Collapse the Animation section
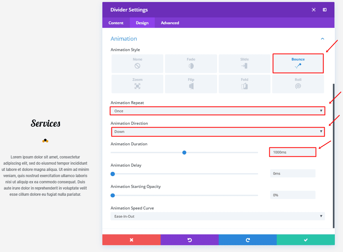Image resolution: width=343 pixels, height=252 pixels. [x=322, y=39]
